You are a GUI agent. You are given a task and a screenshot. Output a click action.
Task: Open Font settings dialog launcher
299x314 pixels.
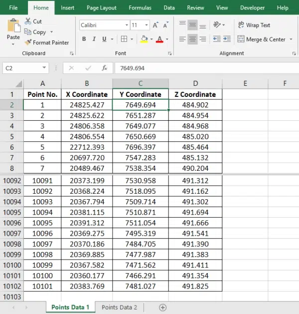(x=170, y=53)
